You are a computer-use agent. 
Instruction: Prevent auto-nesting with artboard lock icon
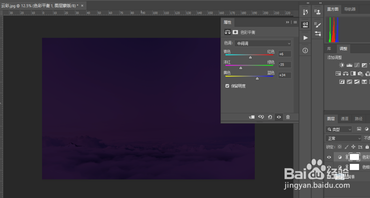point(360,147)
